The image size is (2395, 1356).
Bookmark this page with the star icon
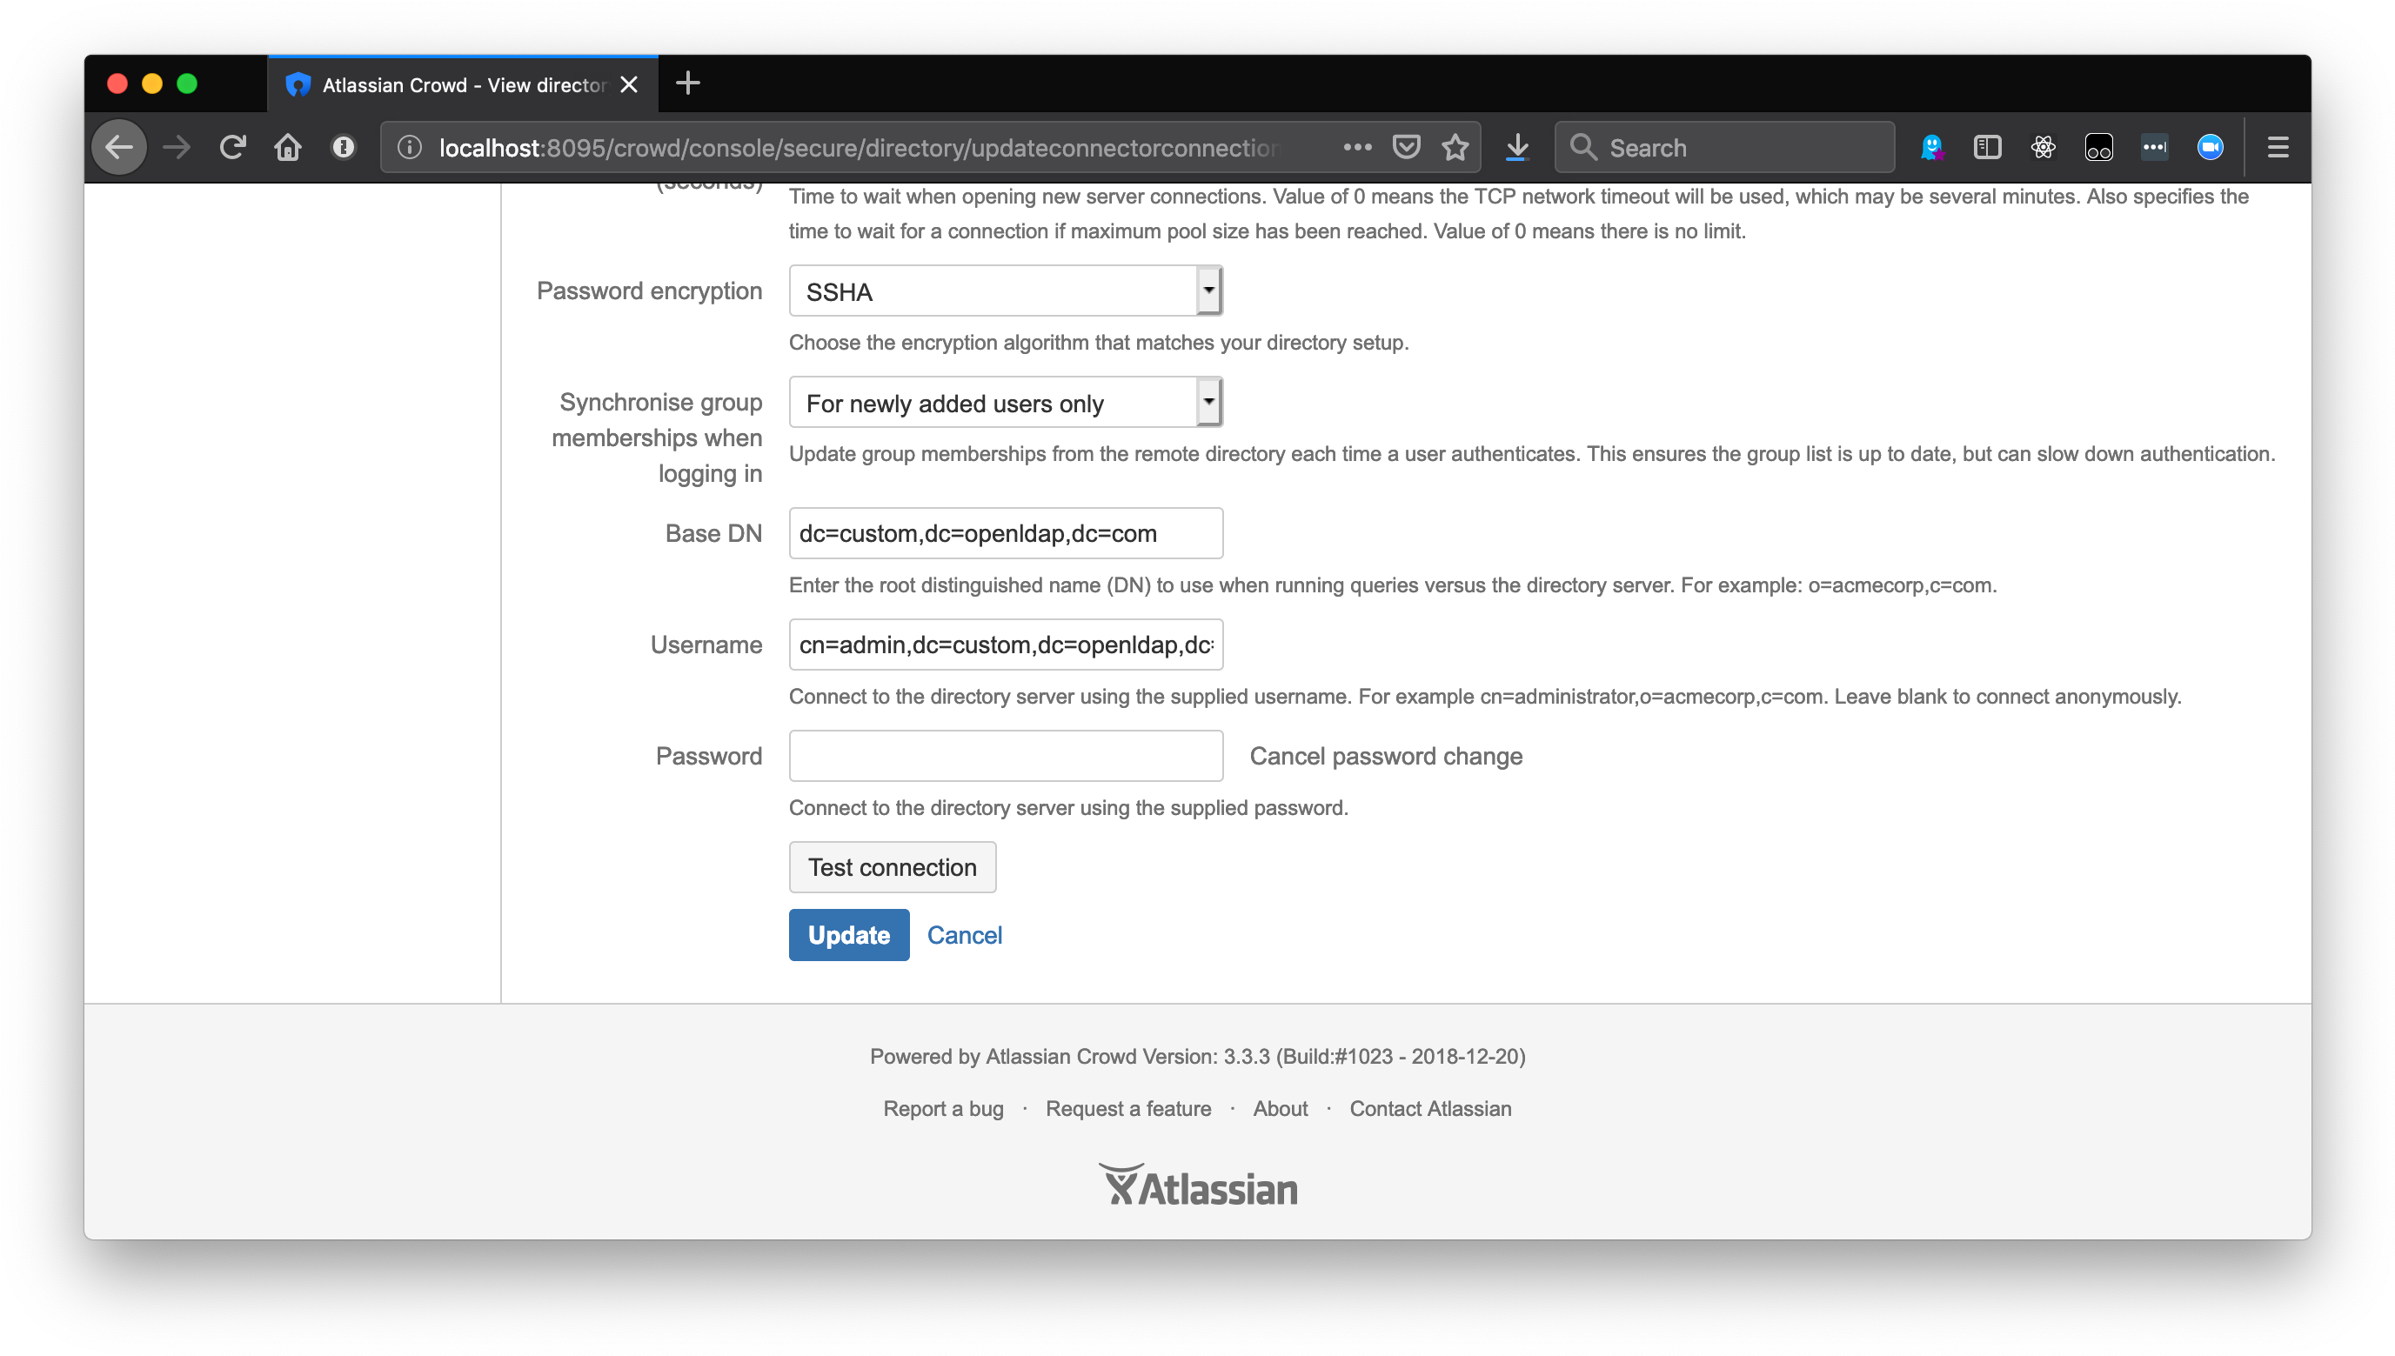(x=1455, y=147)
